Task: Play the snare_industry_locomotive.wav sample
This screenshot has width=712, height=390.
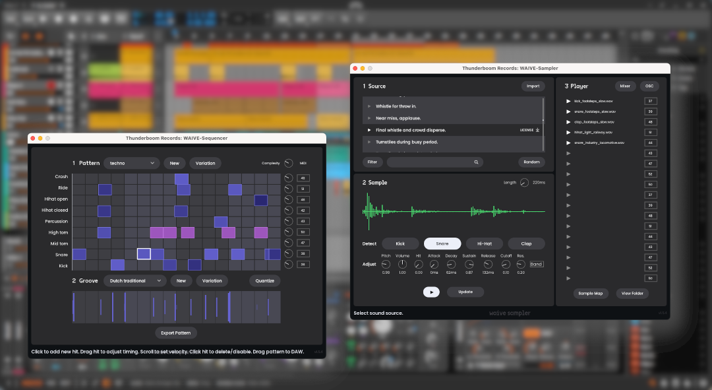Action: pyautogui.click(x=568, y=143)
